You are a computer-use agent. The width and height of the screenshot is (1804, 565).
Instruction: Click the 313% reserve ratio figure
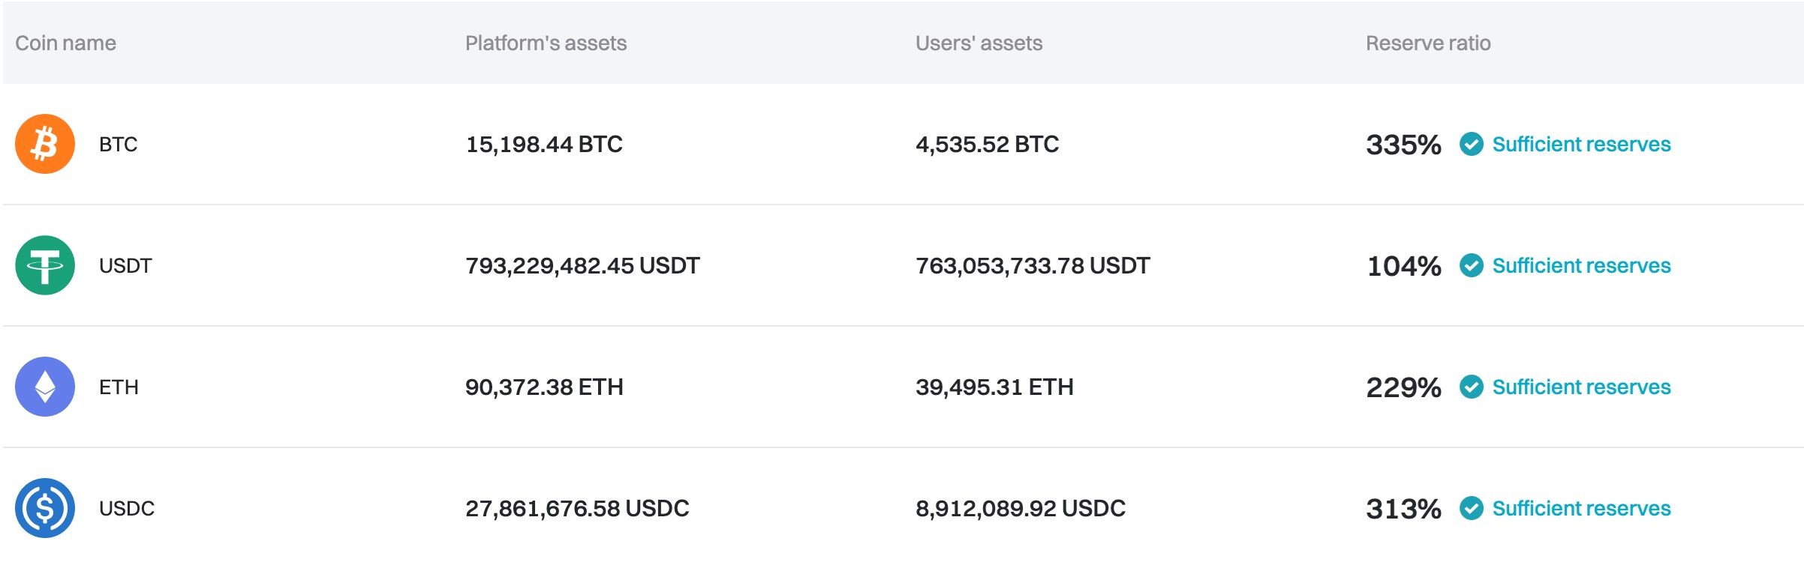(1403, 509)
